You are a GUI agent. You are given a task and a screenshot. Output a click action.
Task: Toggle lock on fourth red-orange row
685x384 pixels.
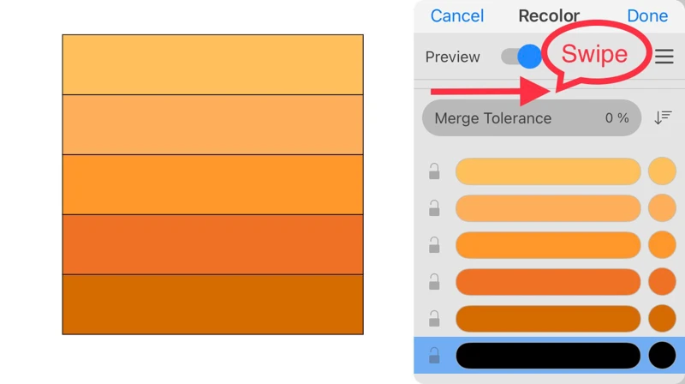[434, 282]
